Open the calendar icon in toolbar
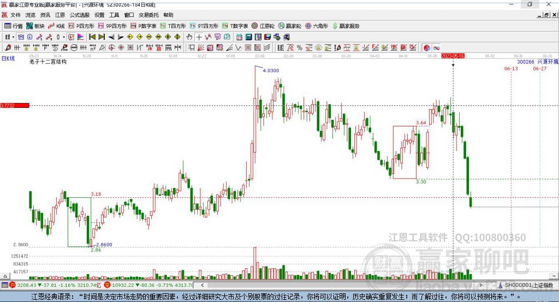Screen dimensions: 559x302 pos(239,37)
